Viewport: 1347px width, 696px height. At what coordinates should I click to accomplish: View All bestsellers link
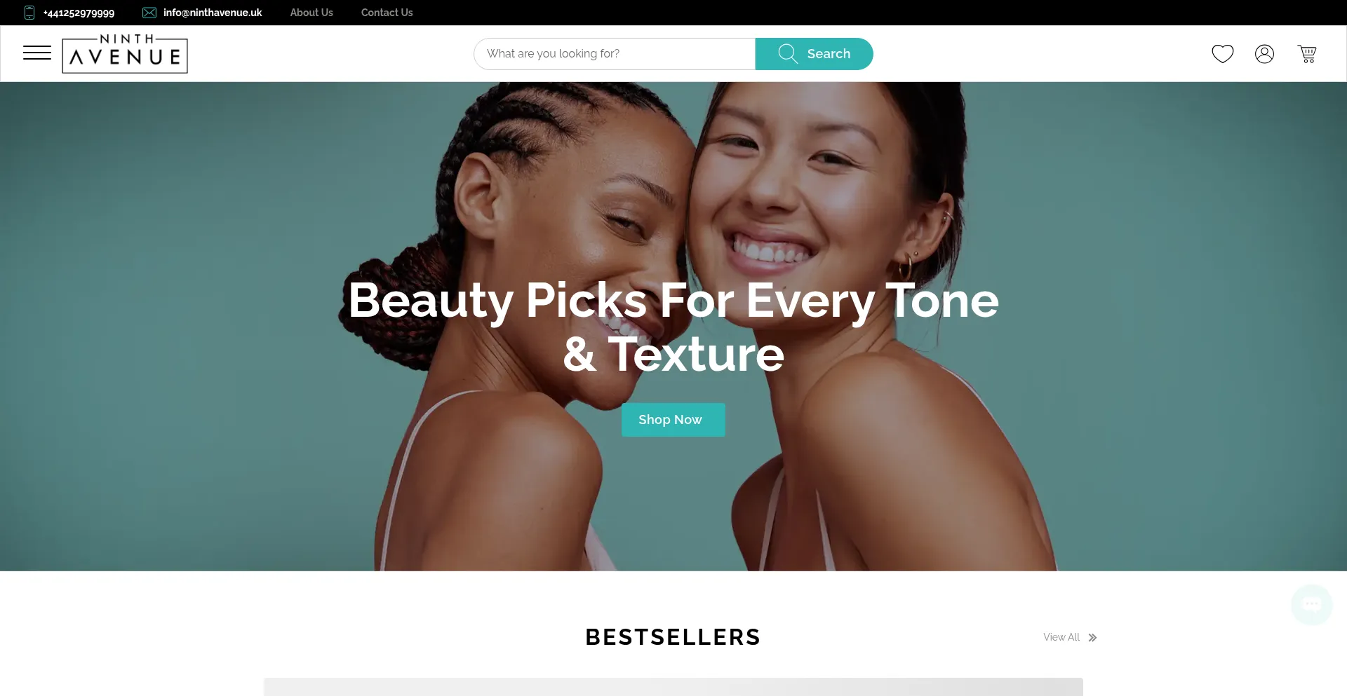tap(1061, 637)
